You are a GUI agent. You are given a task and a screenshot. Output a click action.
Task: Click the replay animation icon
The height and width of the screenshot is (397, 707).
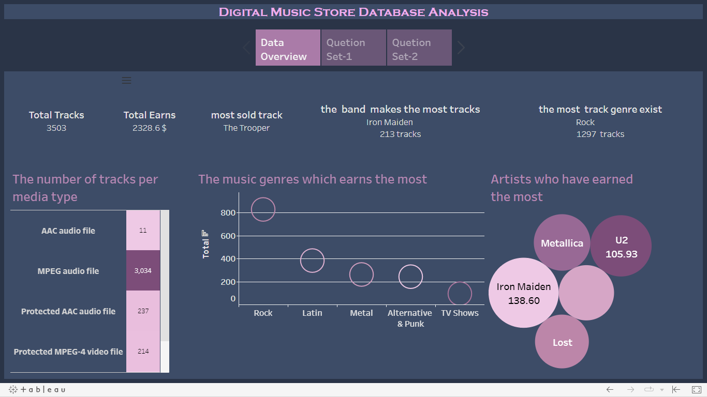[x=649, y=390]
